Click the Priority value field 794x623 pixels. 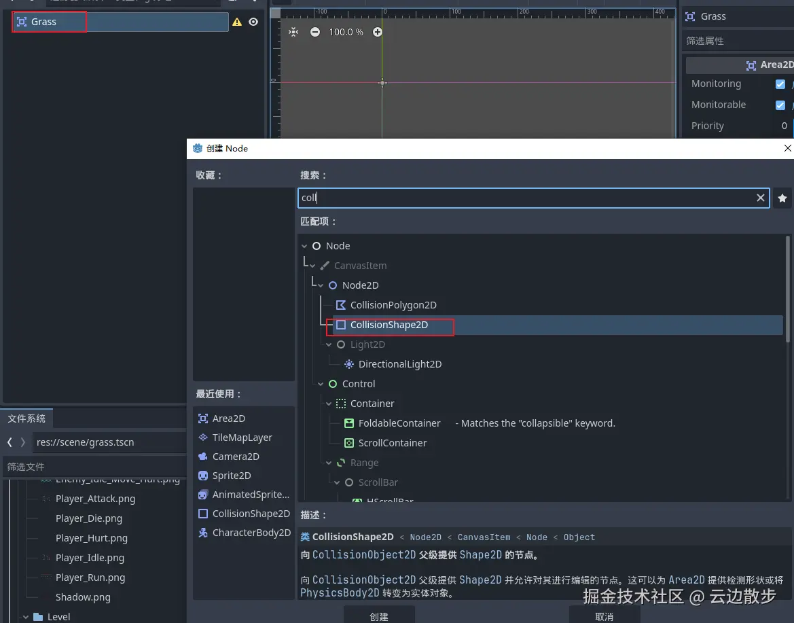(x=784, y=126)
